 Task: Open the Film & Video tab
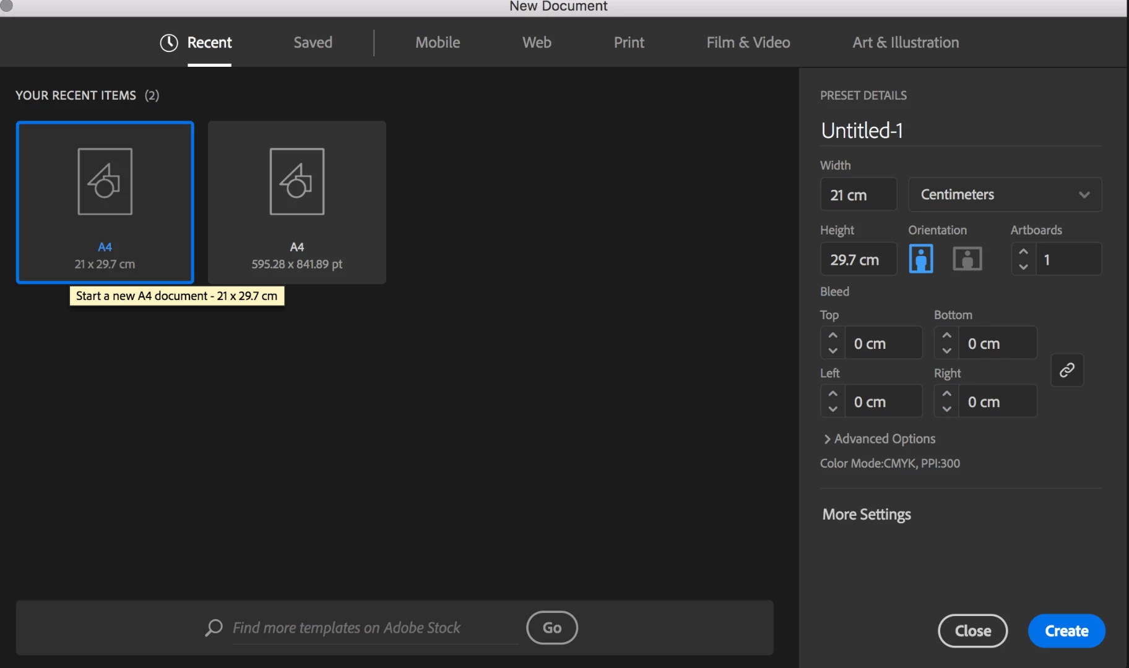pos(748,43)
